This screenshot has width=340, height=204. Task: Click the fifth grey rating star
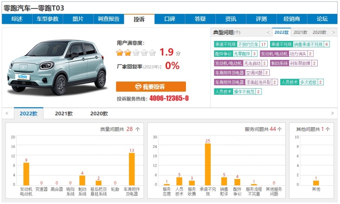tap(152, 52)
